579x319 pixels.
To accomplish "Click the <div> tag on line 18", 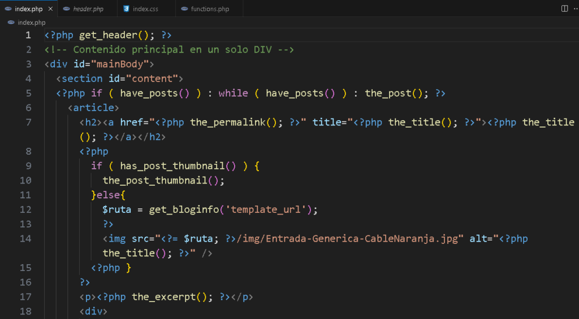I will [x=93, y=311].
